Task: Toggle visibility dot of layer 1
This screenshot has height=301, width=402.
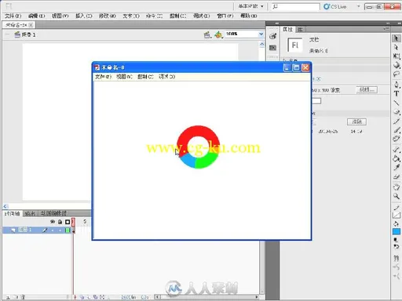Action: click(x=53, y=230)
